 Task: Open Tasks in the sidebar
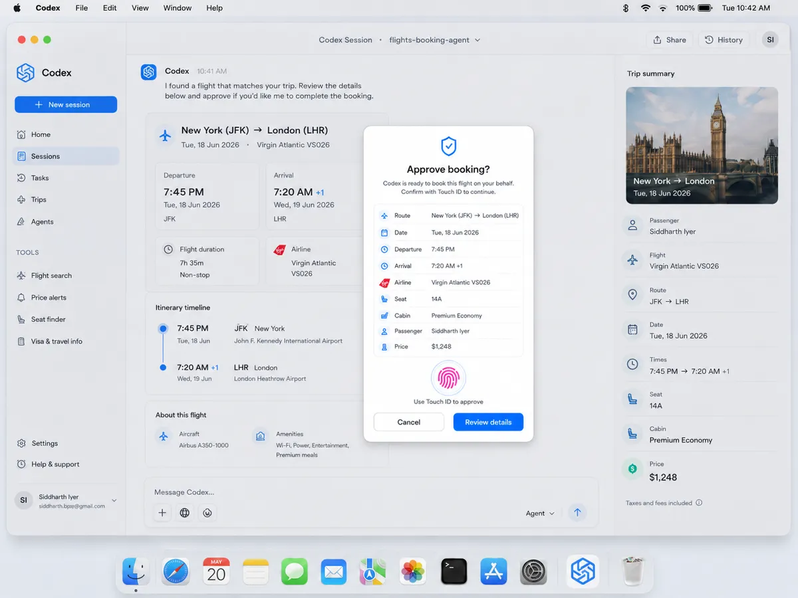(66, 178)
